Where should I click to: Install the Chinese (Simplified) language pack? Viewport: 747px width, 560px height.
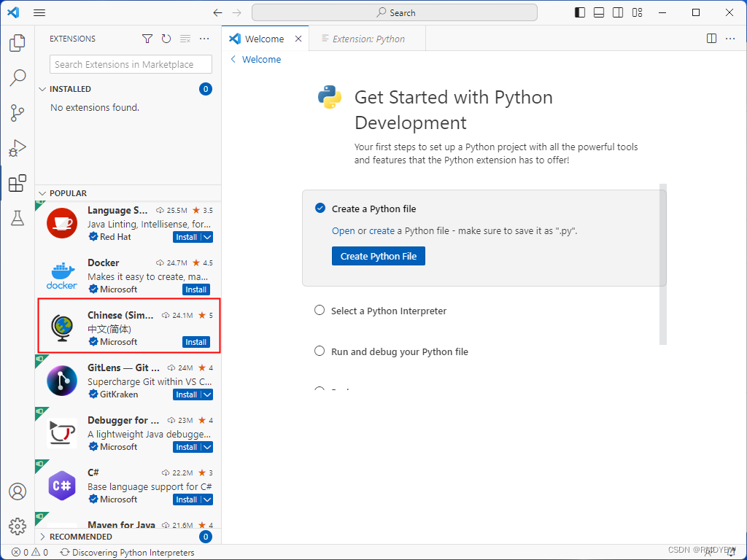pos(196,342)
